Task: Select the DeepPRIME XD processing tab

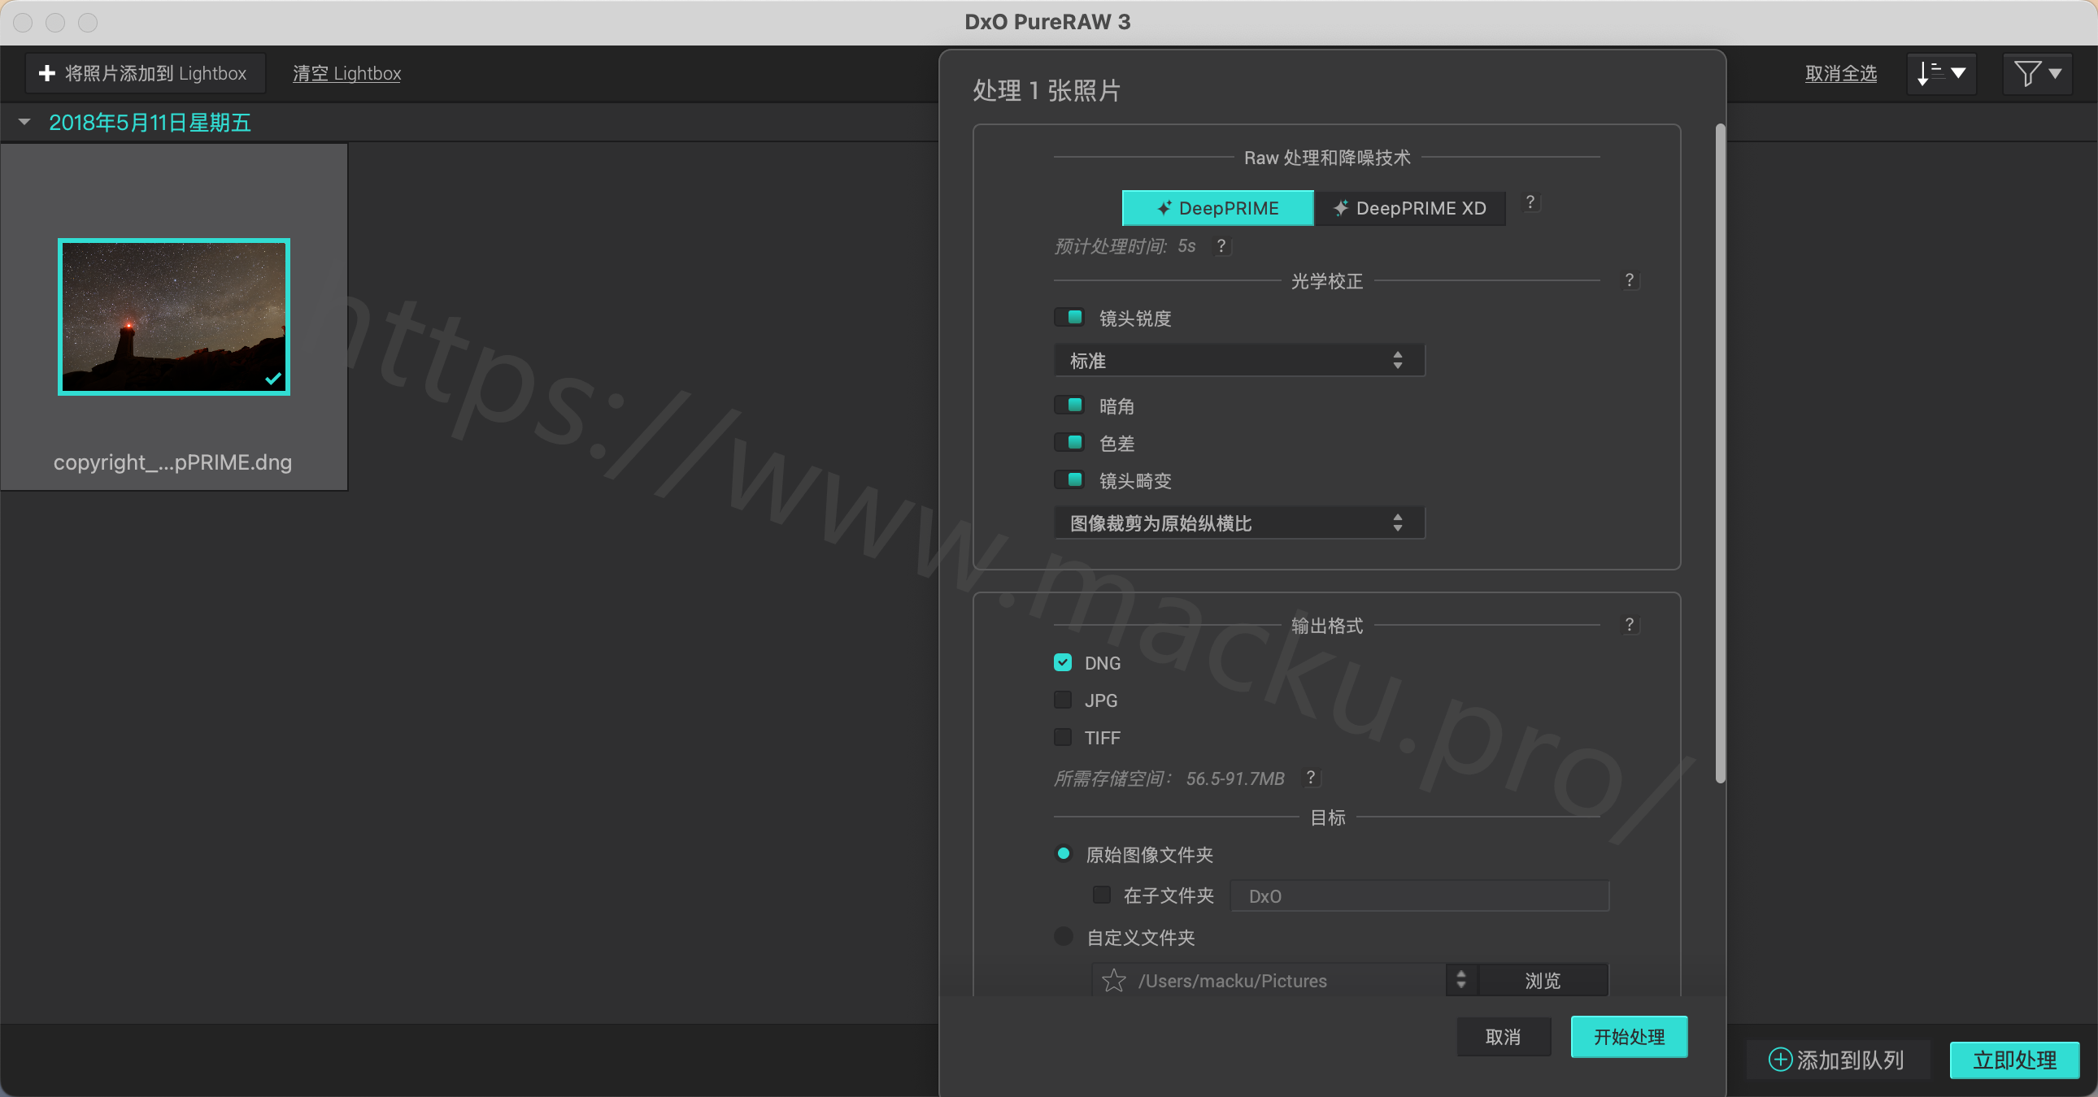Action: [x=1410, y=208]
